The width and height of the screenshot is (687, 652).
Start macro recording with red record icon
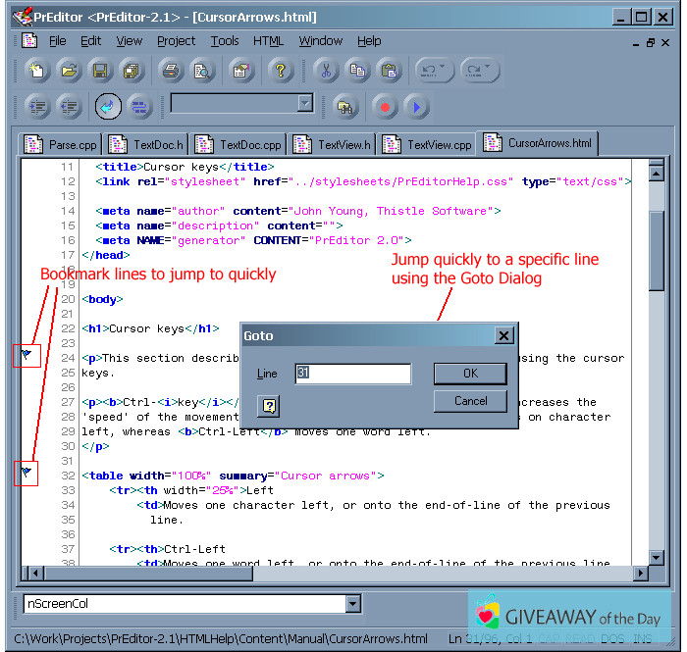point(385,106)
